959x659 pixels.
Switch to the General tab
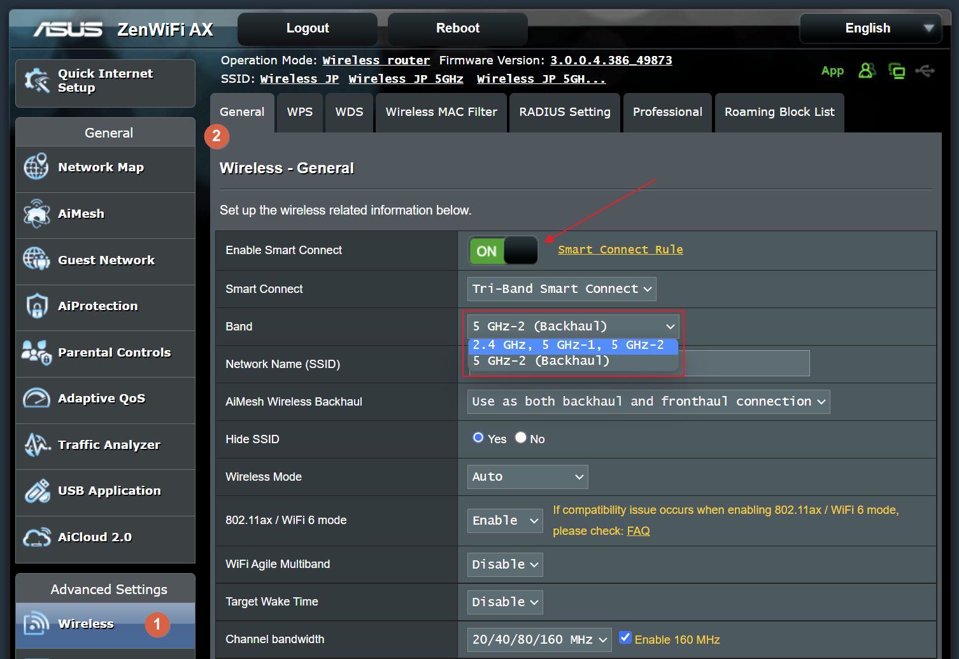click(x=242, y=112)
